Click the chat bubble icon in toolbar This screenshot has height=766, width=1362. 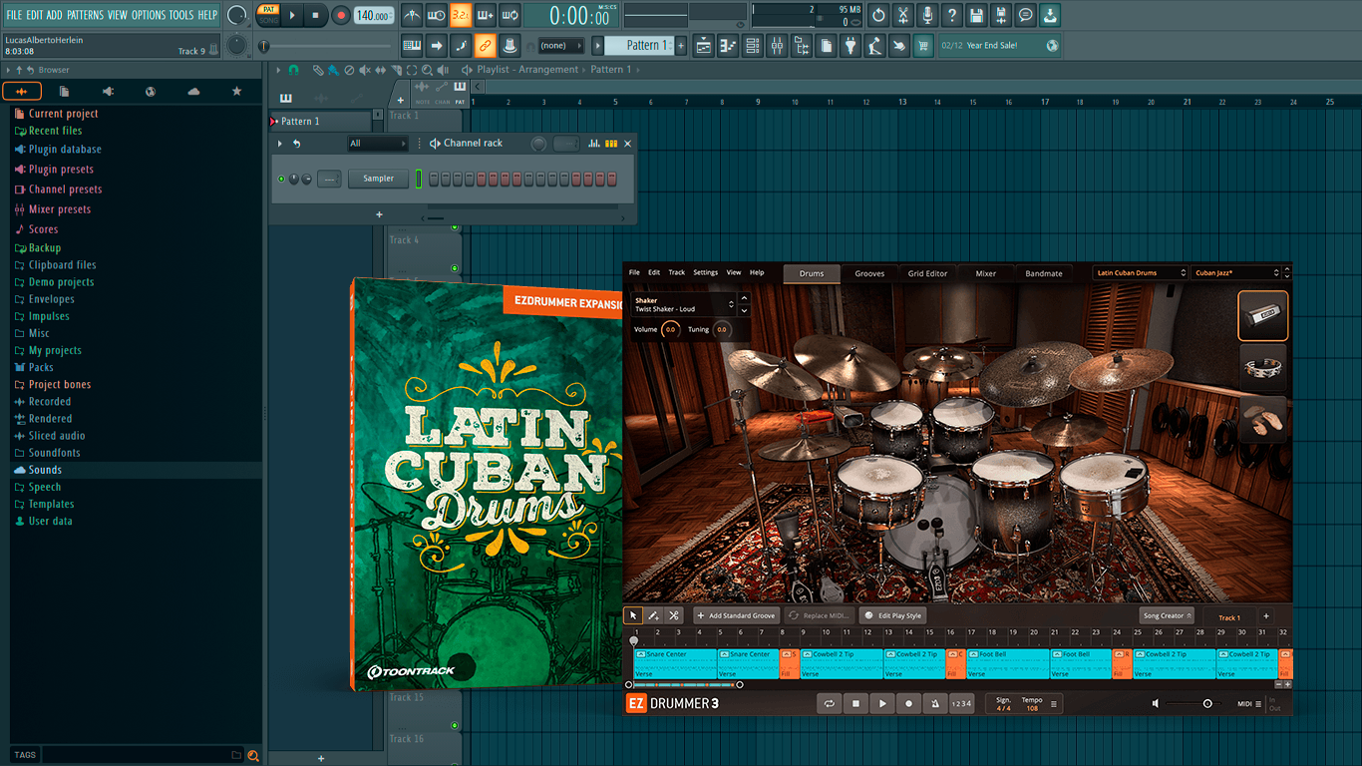1025,15
